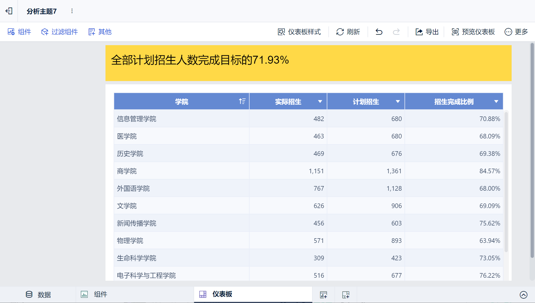This screenshot has height=303, width=535.
Task: Expand the 计划招生 column dropdown
Action: 398,101
